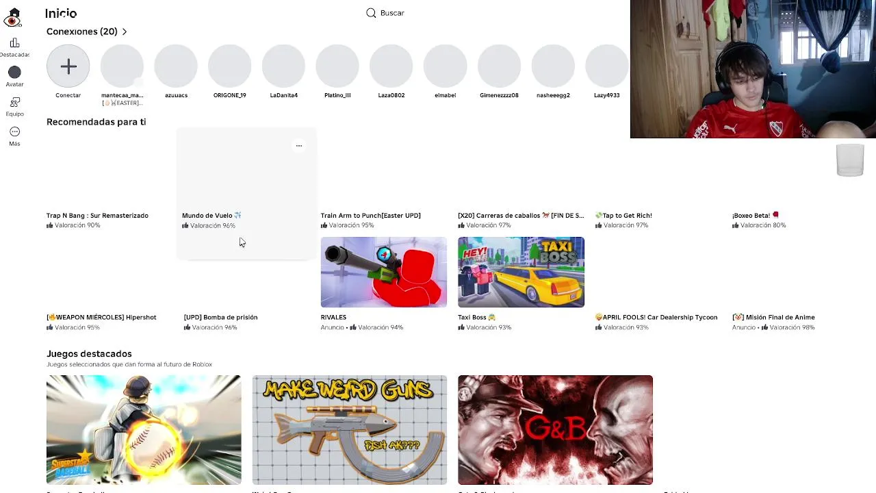The width and height of the screenshot is (876, 493).
Task: Open Misión Final de Anime game
Action: (773, 318)
